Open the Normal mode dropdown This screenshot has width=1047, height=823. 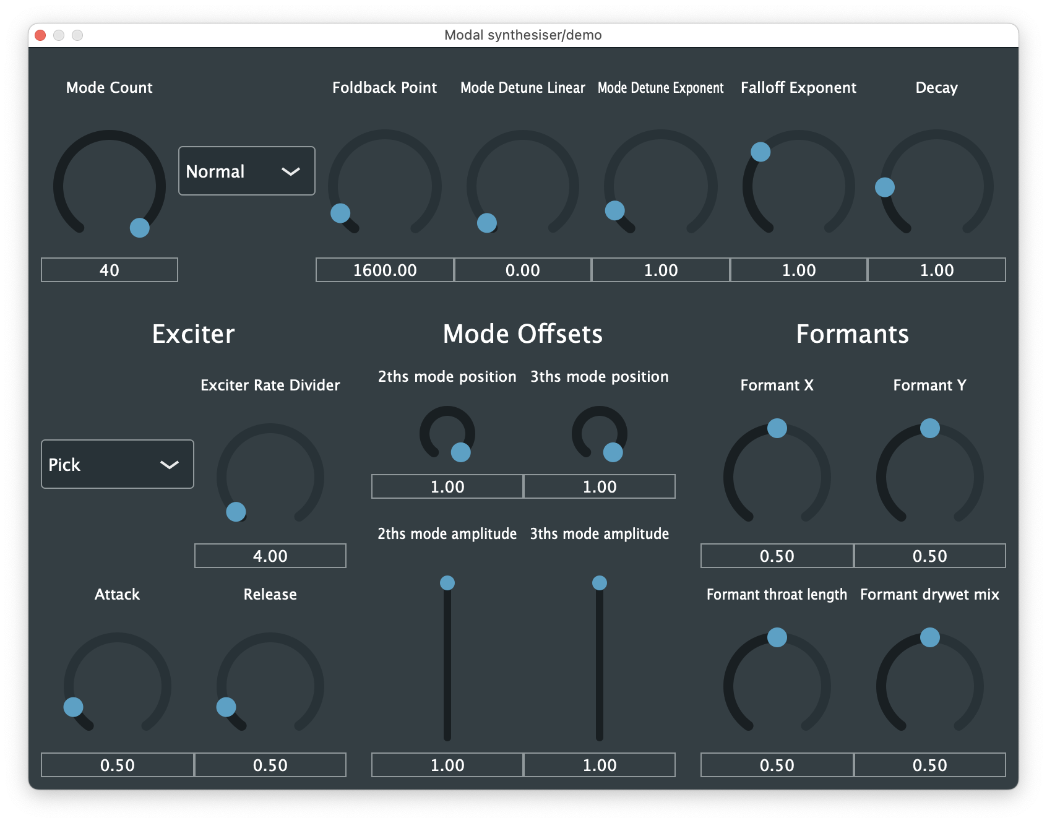pos(246,171)
